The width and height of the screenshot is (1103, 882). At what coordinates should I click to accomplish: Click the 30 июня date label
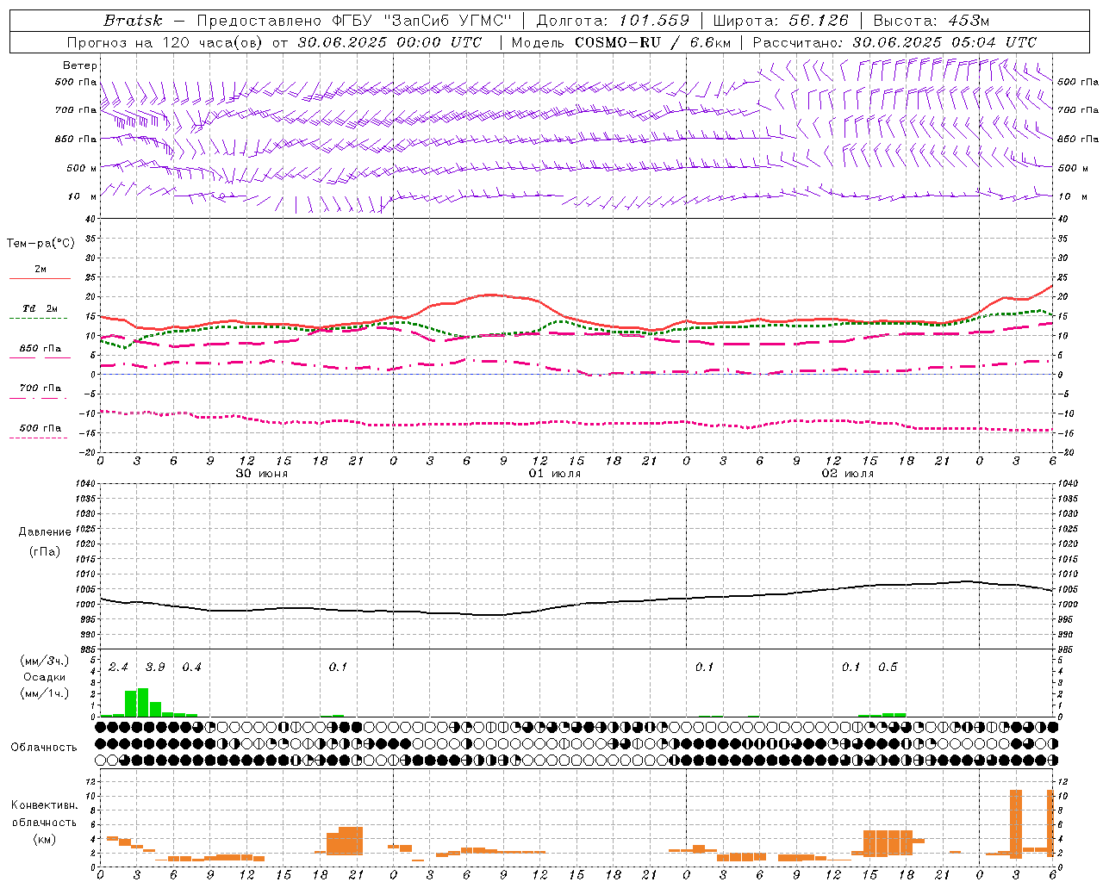262,474
